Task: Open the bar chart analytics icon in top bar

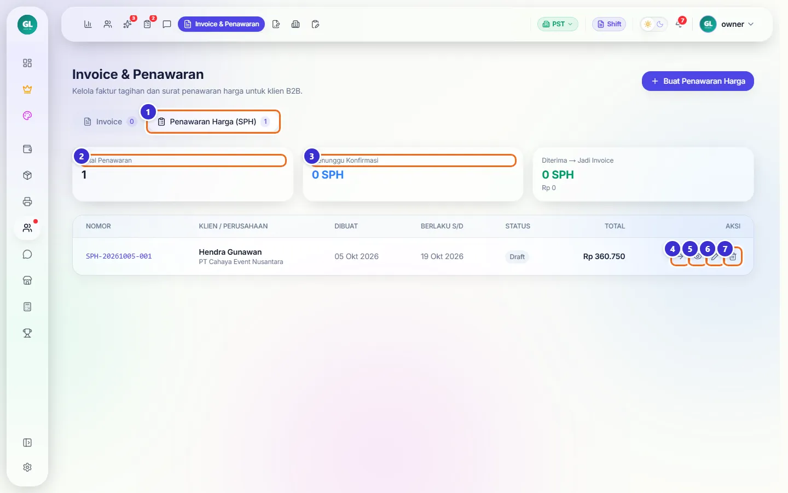Action: tap(88, 24)
